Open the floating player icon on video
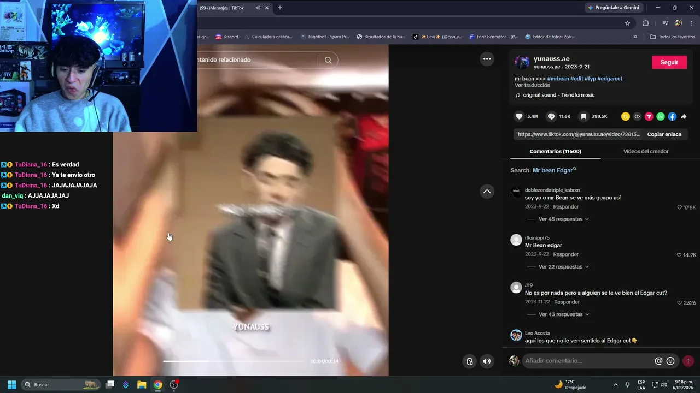The width and height of the screenshot is (700, 393). click(x=469, y=361)
